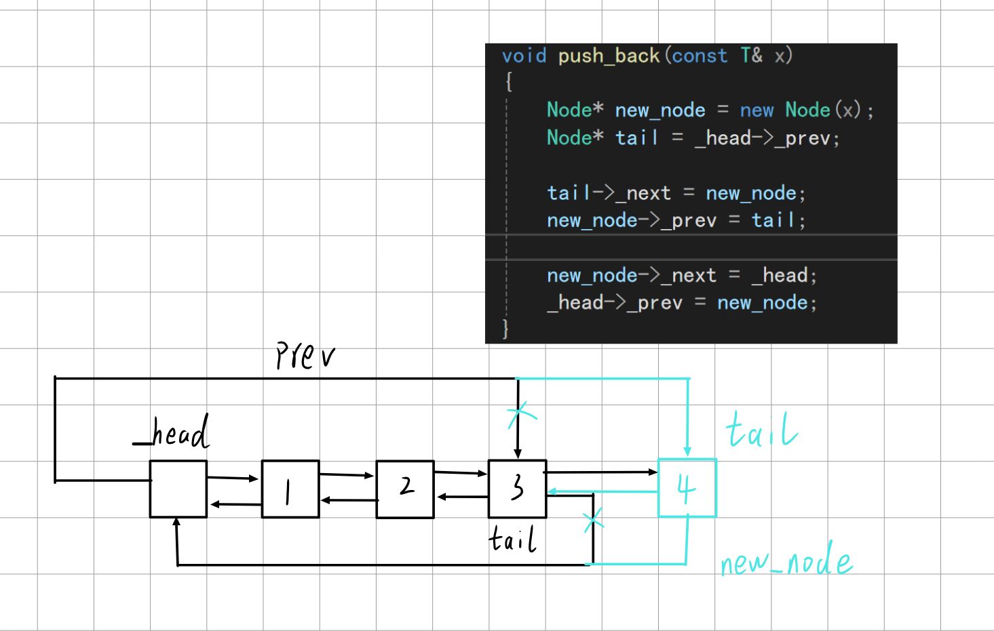
Task: Click the cyan 'new_node' label
Action: coord(786,560)
